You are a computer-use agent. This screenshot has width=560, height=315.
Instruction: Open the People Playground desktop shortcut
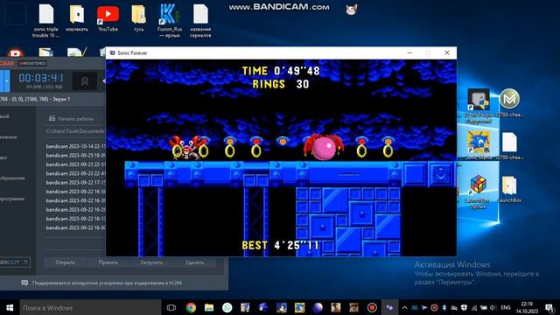[x=479, y=106]
